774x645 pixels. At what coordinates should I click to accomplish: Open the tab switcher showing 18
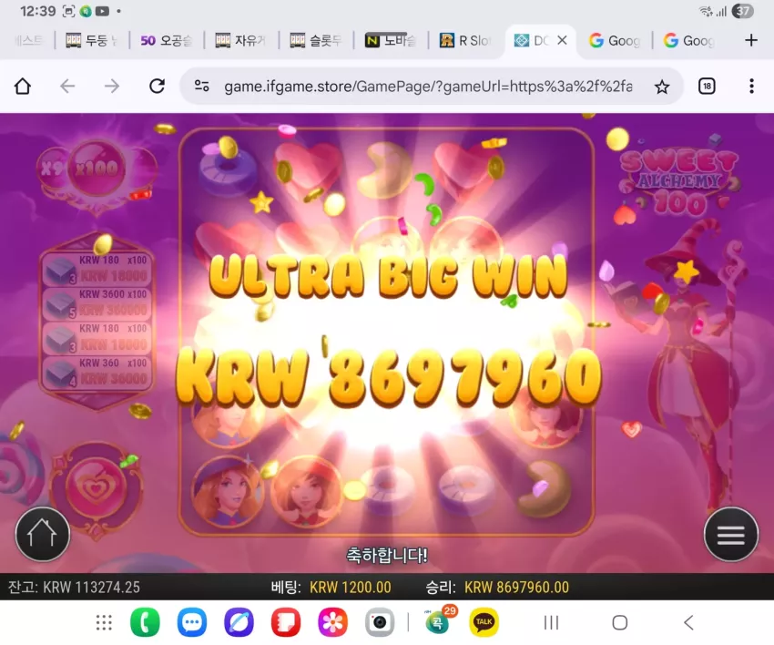pyautogui.click(x=707, y=87)
